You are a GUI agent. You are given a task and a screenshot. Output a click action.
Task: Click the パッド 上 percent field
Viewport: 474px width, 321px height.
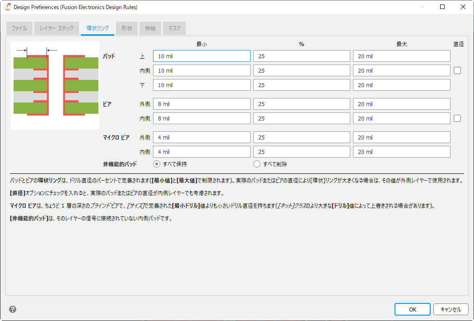pyautogui.click(x=302, y=56)
